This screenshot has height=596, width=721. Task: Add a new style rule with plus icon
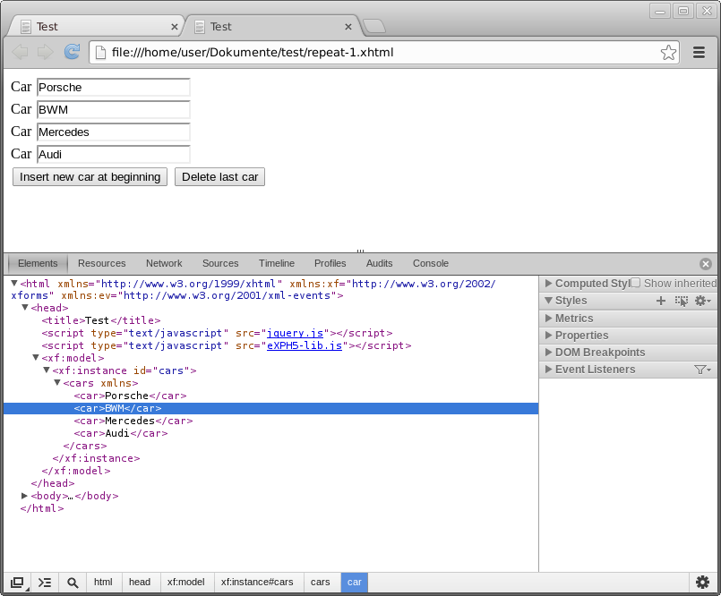click(661, 301)
